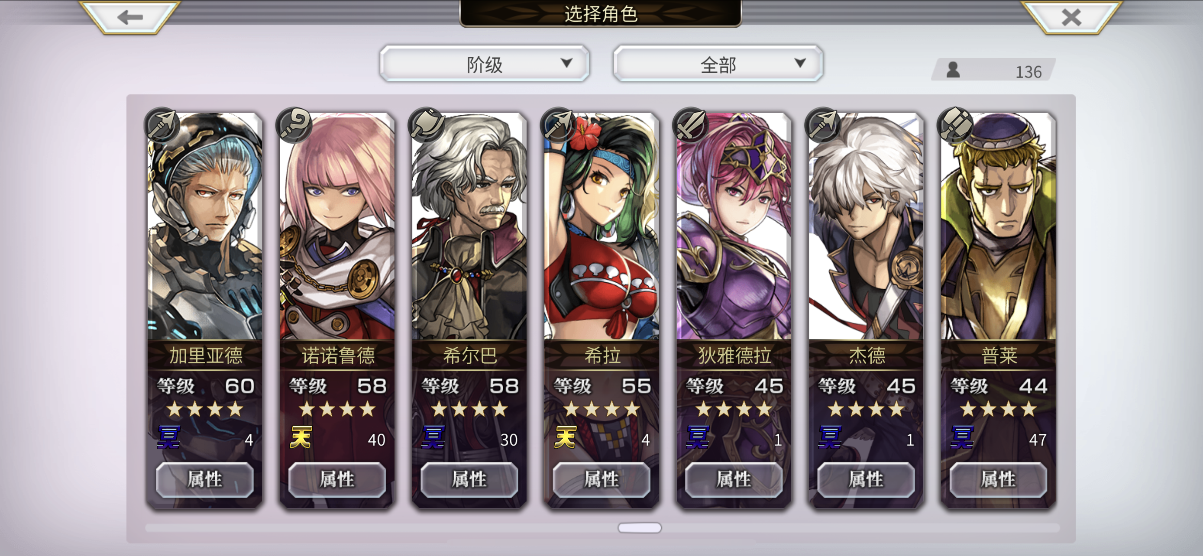Click the sword weapon icon on 狄雅德拉
Image resolution: width=1203 pixels, height=556 pixels.
point(690,125)
